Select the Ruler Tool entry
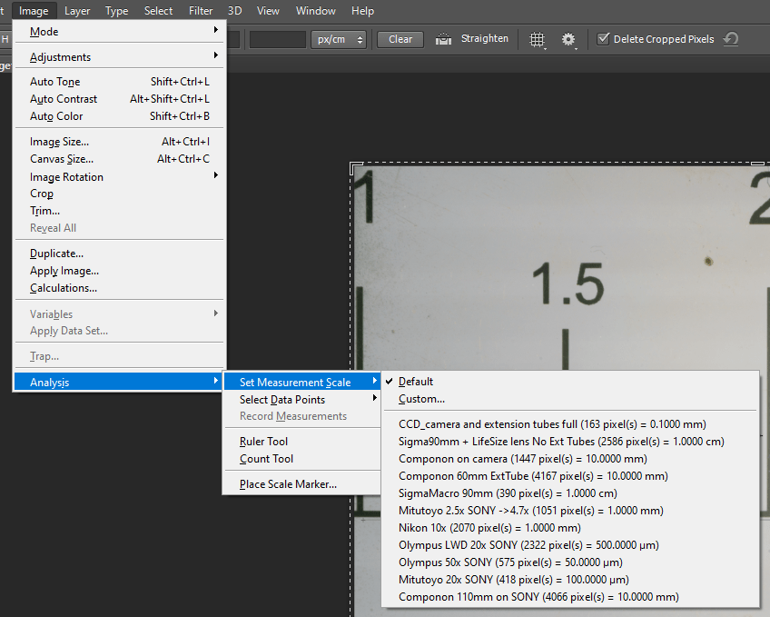This screenshot has width=770, height=617. tap(263, 442)
